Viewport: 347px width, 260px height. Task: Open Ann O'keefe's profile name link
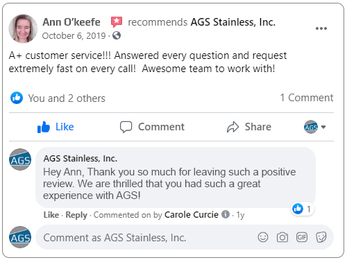tap(71, 22)
